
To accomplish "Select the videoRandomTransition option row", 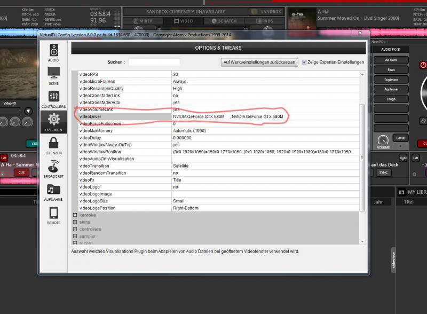I will pos(219,173).
